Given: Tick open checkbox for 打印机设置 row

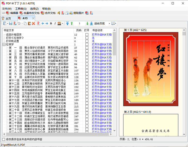Looking at the screenshot, I should tap(87, 41).
